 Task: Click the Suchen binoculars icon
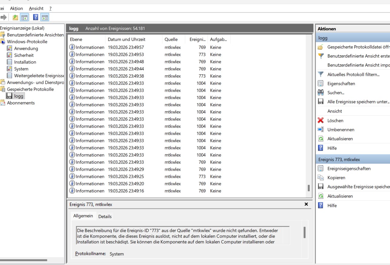(x=321, y=92)
